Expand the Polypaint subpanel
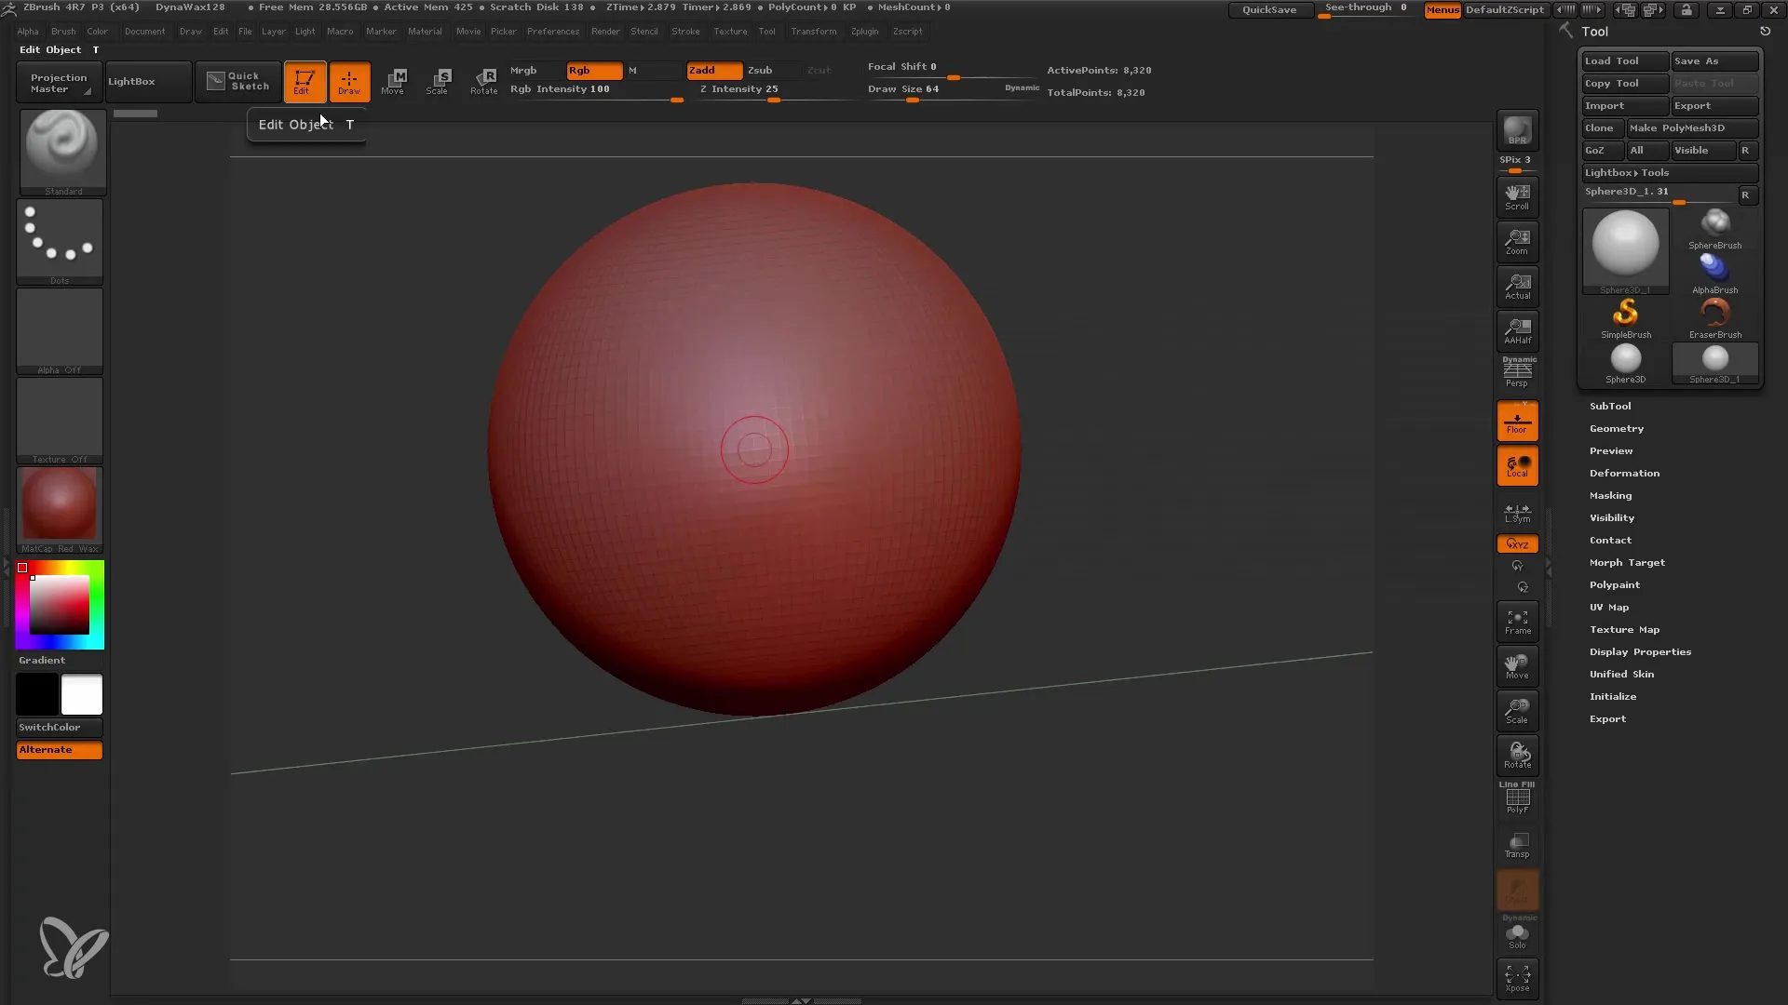The width and height of the screenshot is (1788, 1005). pos(1616,584)
